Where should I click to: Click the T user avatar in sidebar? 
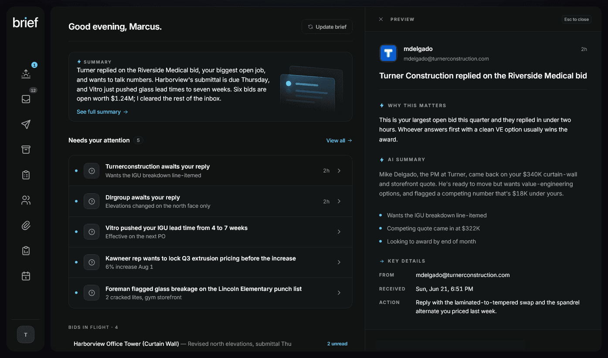(26, 334)
